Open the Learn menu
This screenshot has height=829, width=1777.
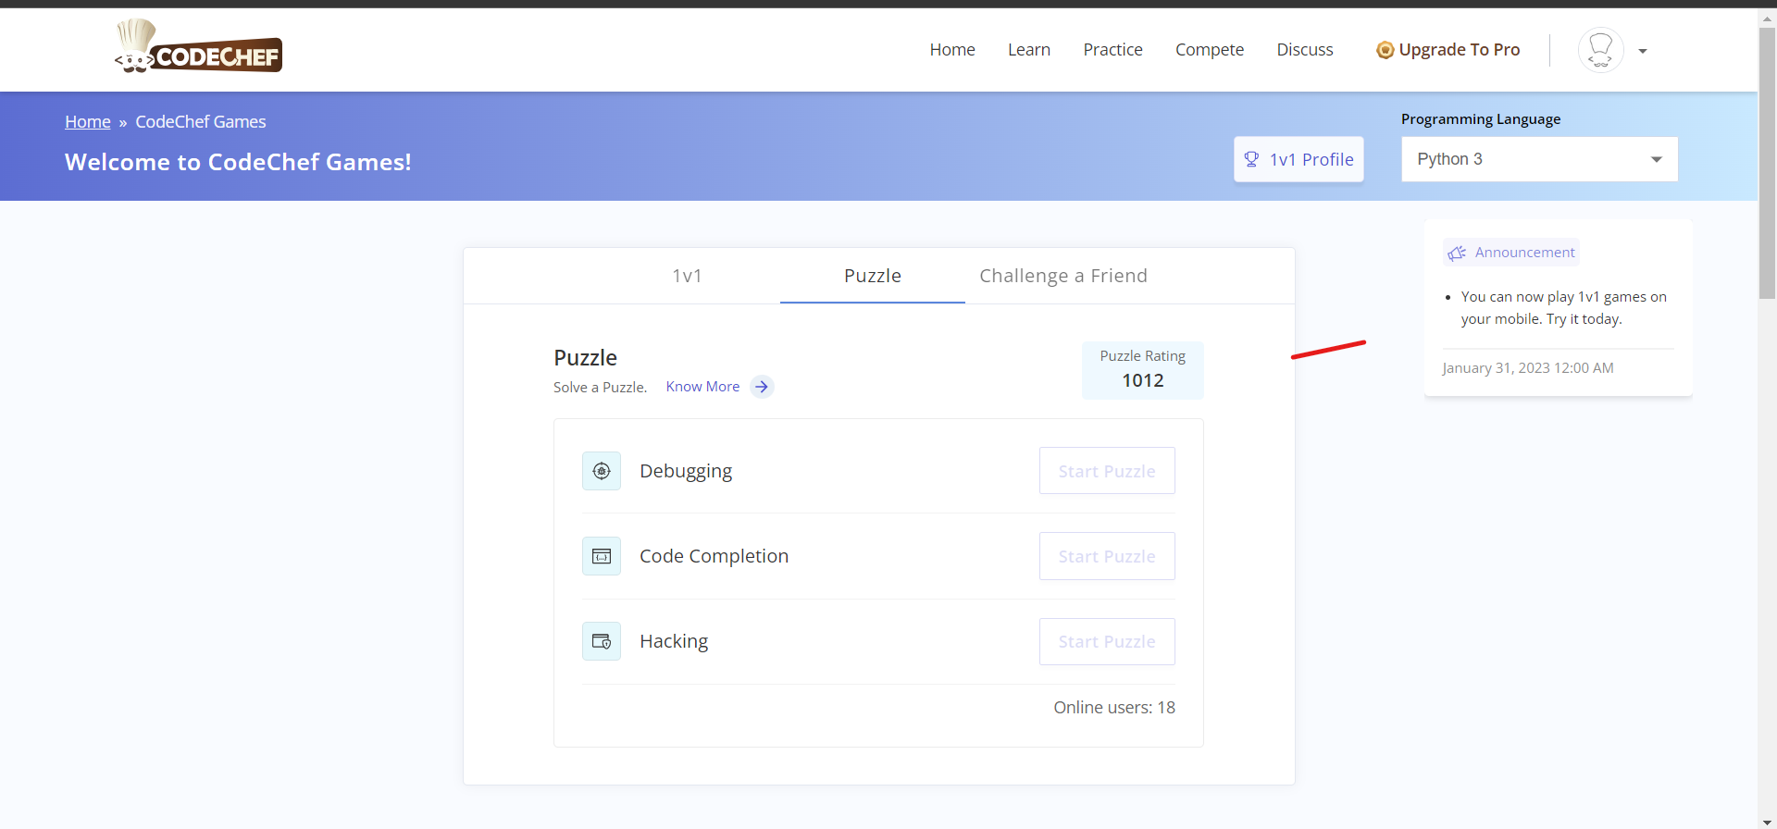coord(1029,50)
